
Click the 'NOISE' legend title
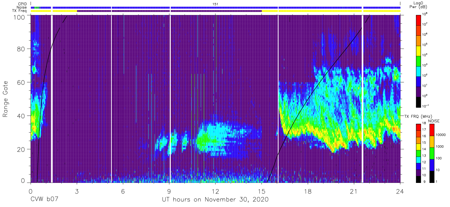click(434, 121)
